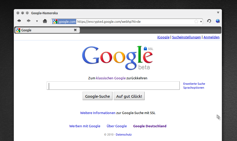Click the globe icon beside reload
Viewport: 237px width, 141px height.
pos(218,21)
